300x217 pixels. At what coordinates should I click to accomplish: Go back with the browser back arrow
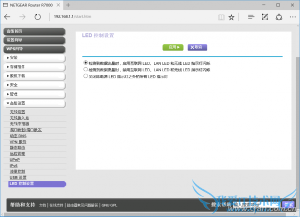click(7, 17)
